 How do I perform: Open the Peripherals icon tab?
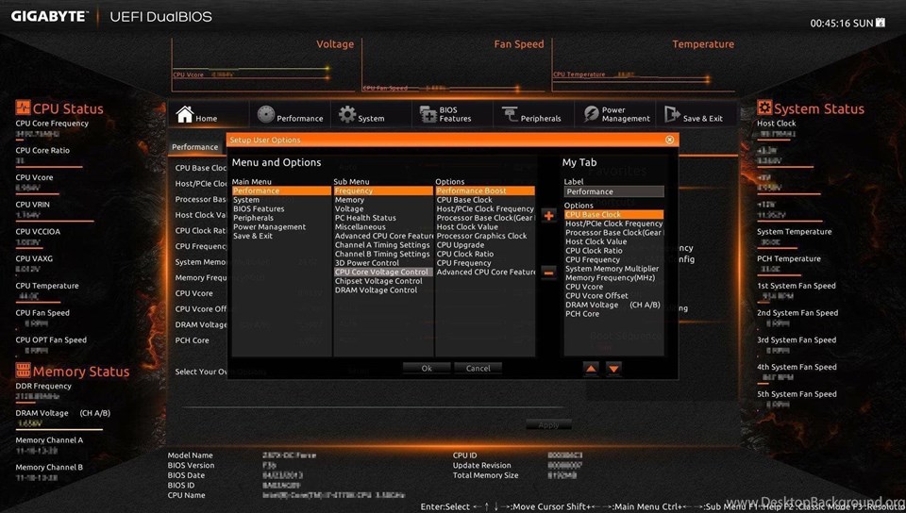(x=510, y=114)
